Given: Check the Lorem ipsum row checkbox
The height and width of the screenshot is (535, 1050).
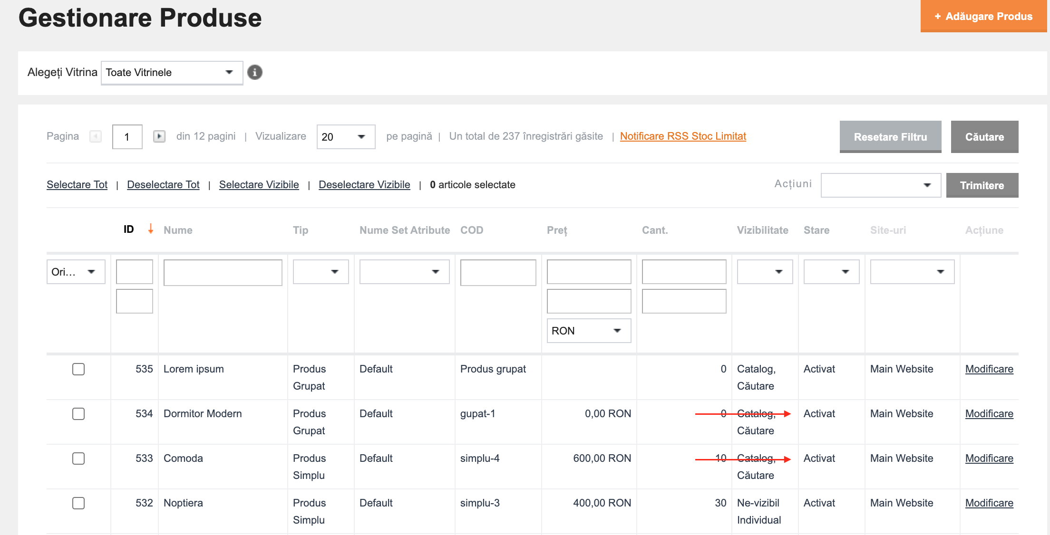Looking at the screenshot, I should pos(78,369).
